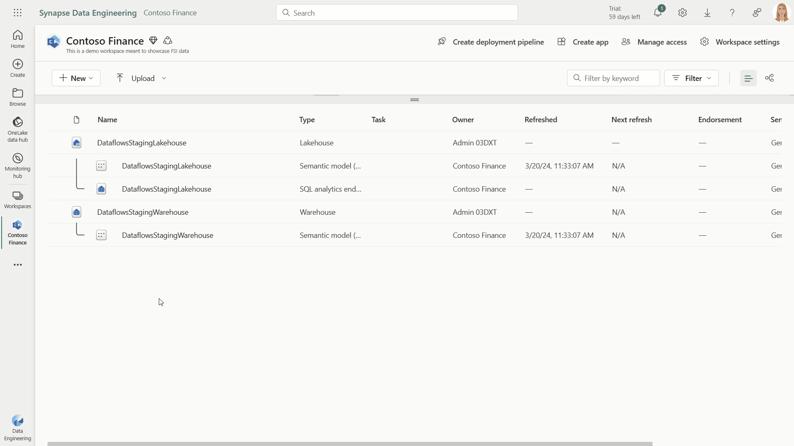Image resolution: width=794 pixels, height=446 pixels.
Task: Switch to lineage view
Action: tap(769, 78)
